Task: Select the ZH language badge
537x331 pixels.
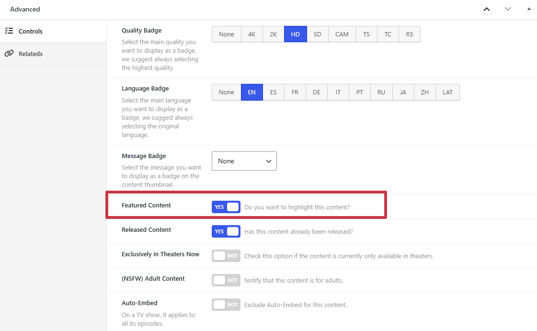Action: pos(425,92)
